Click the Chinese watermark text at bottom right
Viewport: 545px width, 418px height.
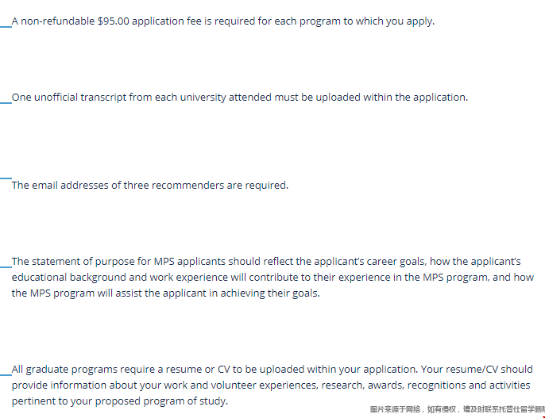click(x=457, y=409)
